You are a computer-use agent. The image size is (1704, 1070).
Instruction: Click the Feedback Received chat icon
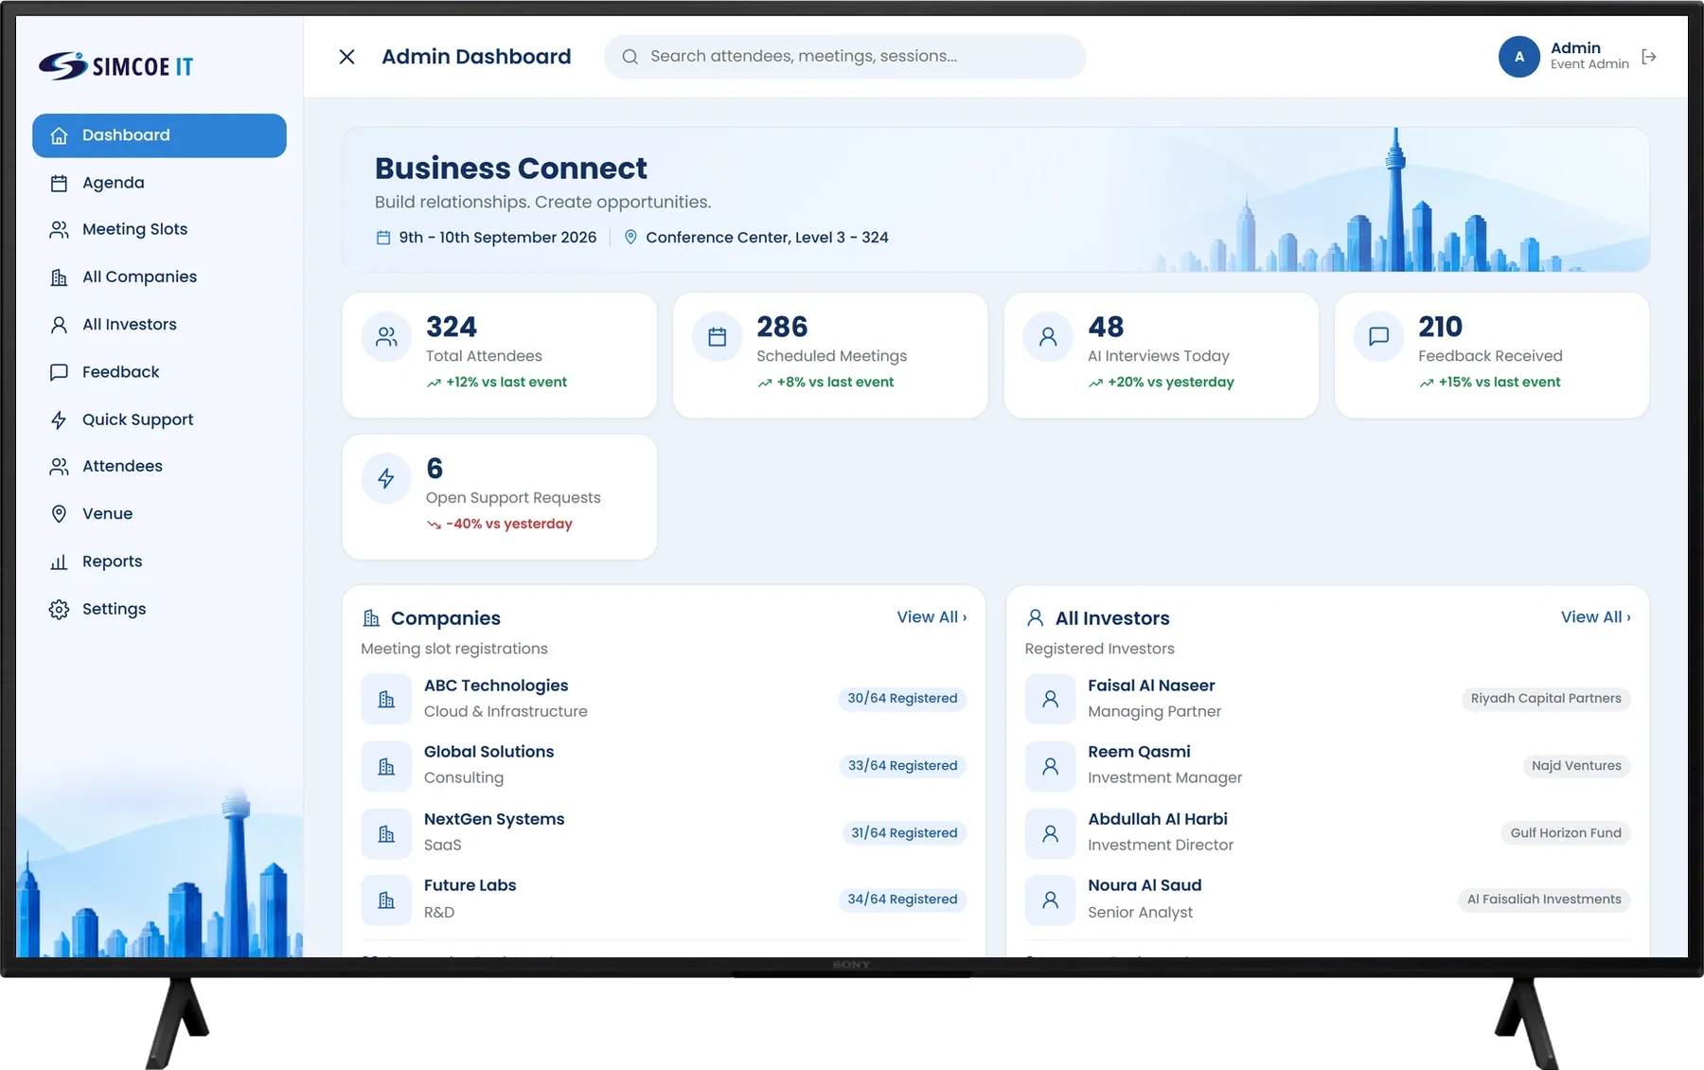[1378, 336]
